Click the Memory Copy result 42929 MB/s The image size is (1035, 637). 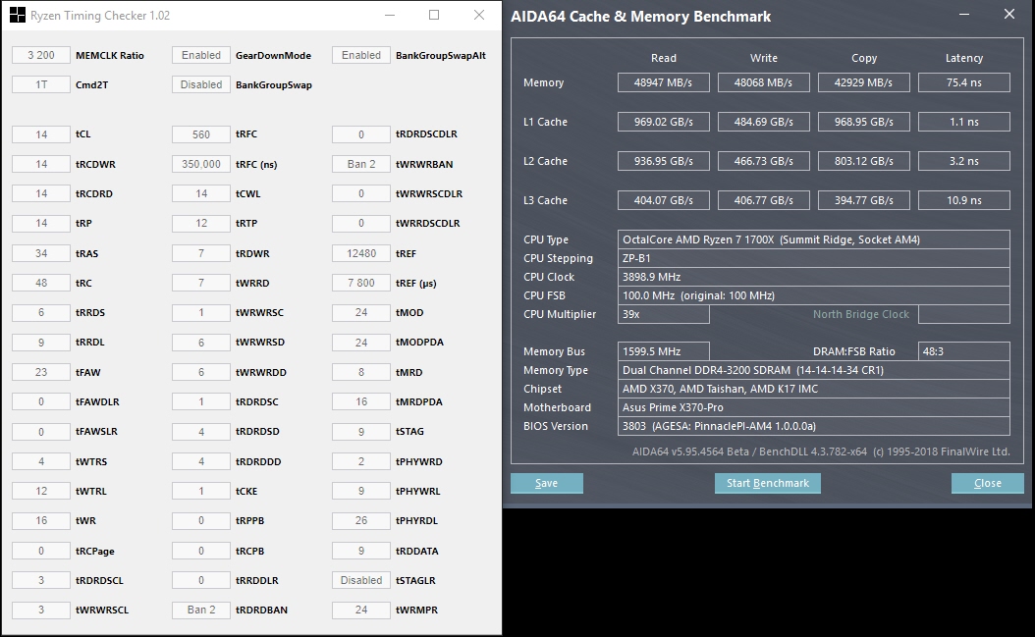click(x=863, y=82)
